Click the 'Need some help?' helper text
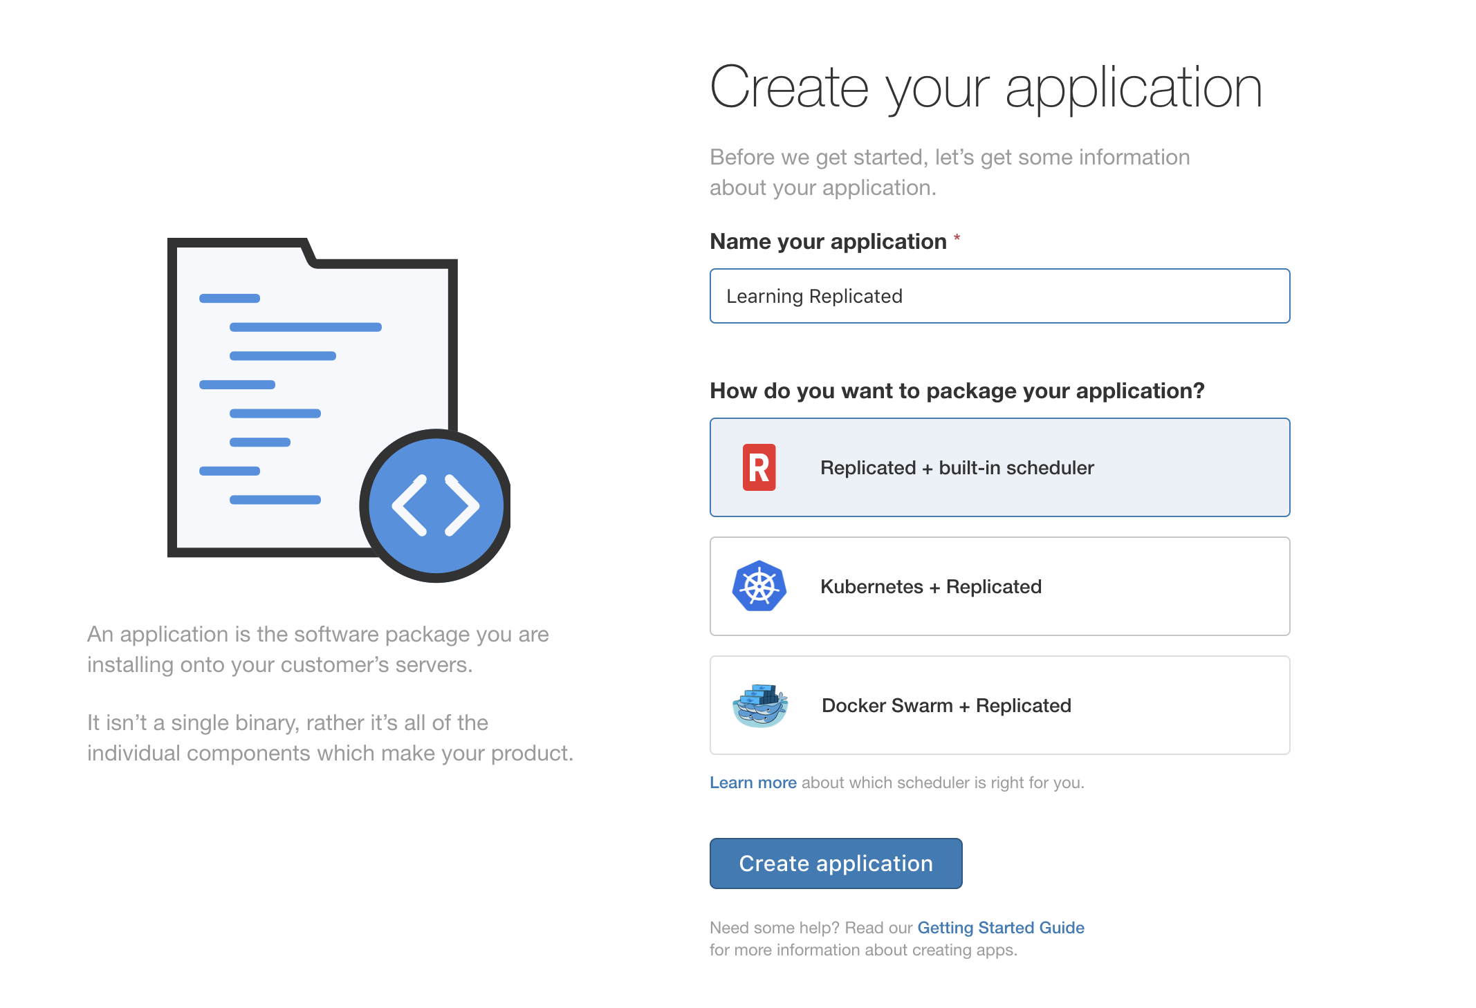Image resolution: width=1476 pixels, height=1008 pixels. coord(897,939)
